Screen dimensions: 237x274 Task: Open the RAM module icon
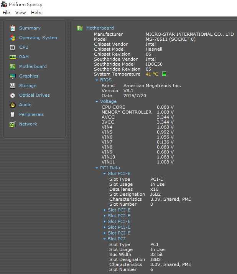pos(13,57)
